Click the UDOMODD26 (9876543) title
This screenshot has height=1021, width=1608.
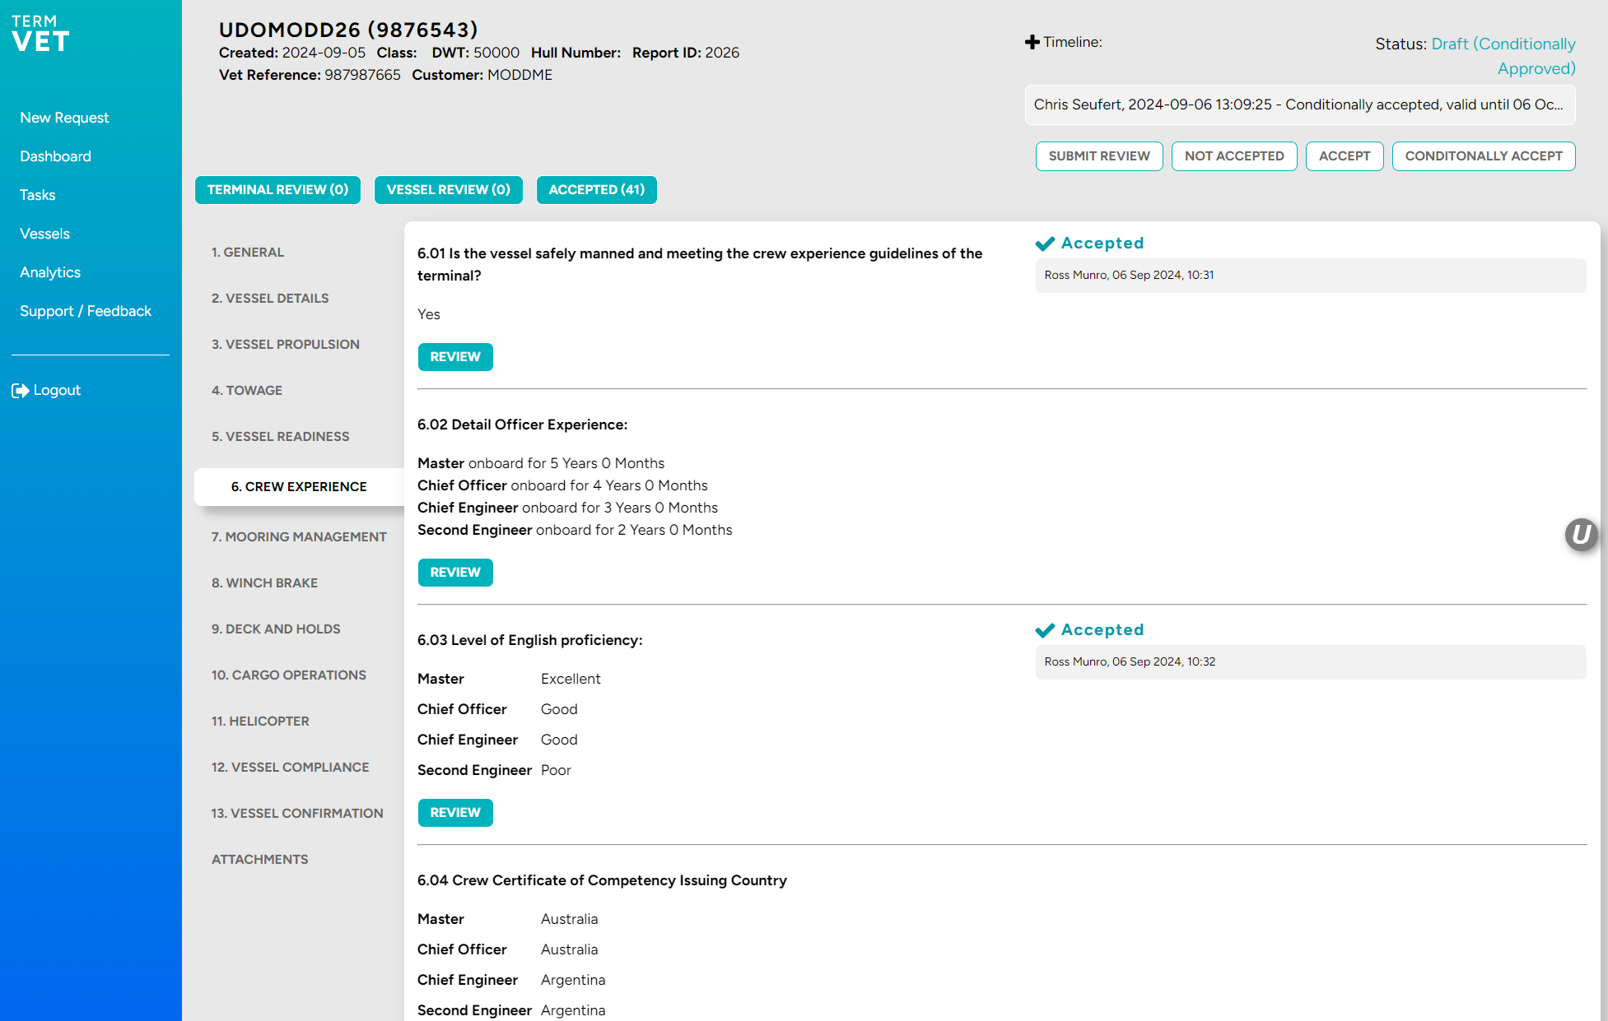coord(348,30)
